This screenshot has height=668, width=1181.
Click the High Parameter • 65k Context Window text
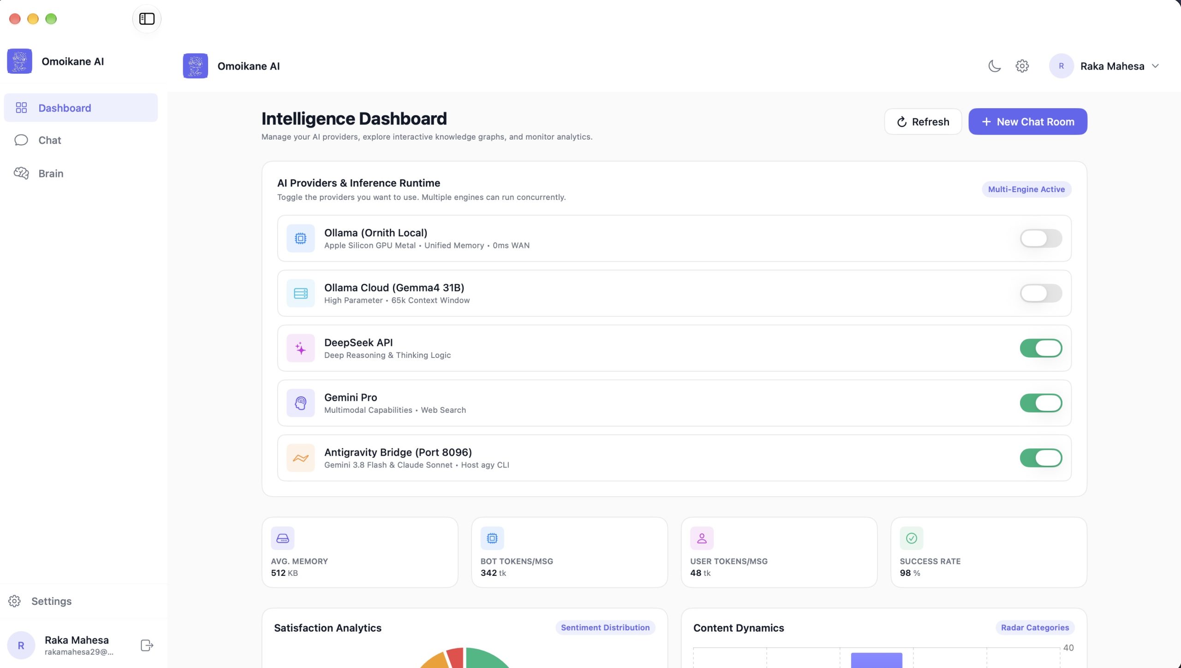(397, 300)
